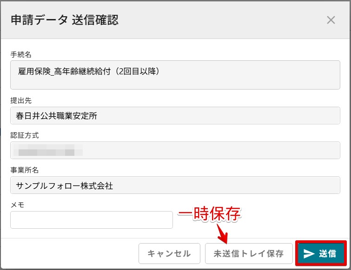Viewport: 351px width, 270px height.
Task: Save to 未送信トレイ保存
Action: tap(249, 253)
